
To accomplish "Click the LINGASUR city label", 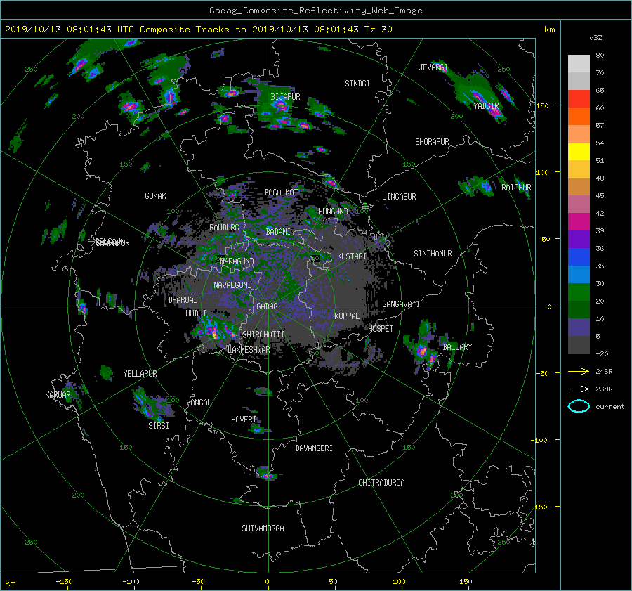I will pos(399,197).
